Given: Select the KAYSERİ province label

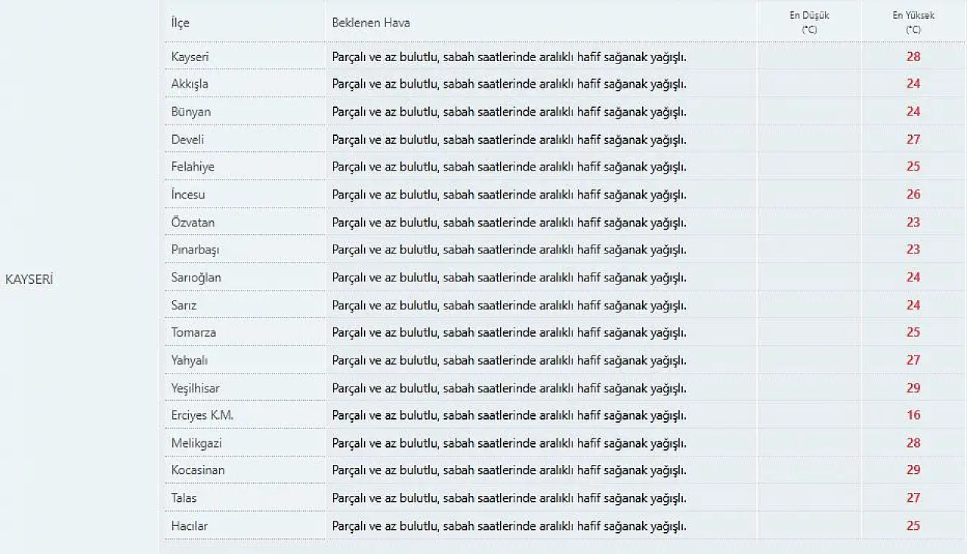Looking at the screenshot, I should tap(29, 279).
